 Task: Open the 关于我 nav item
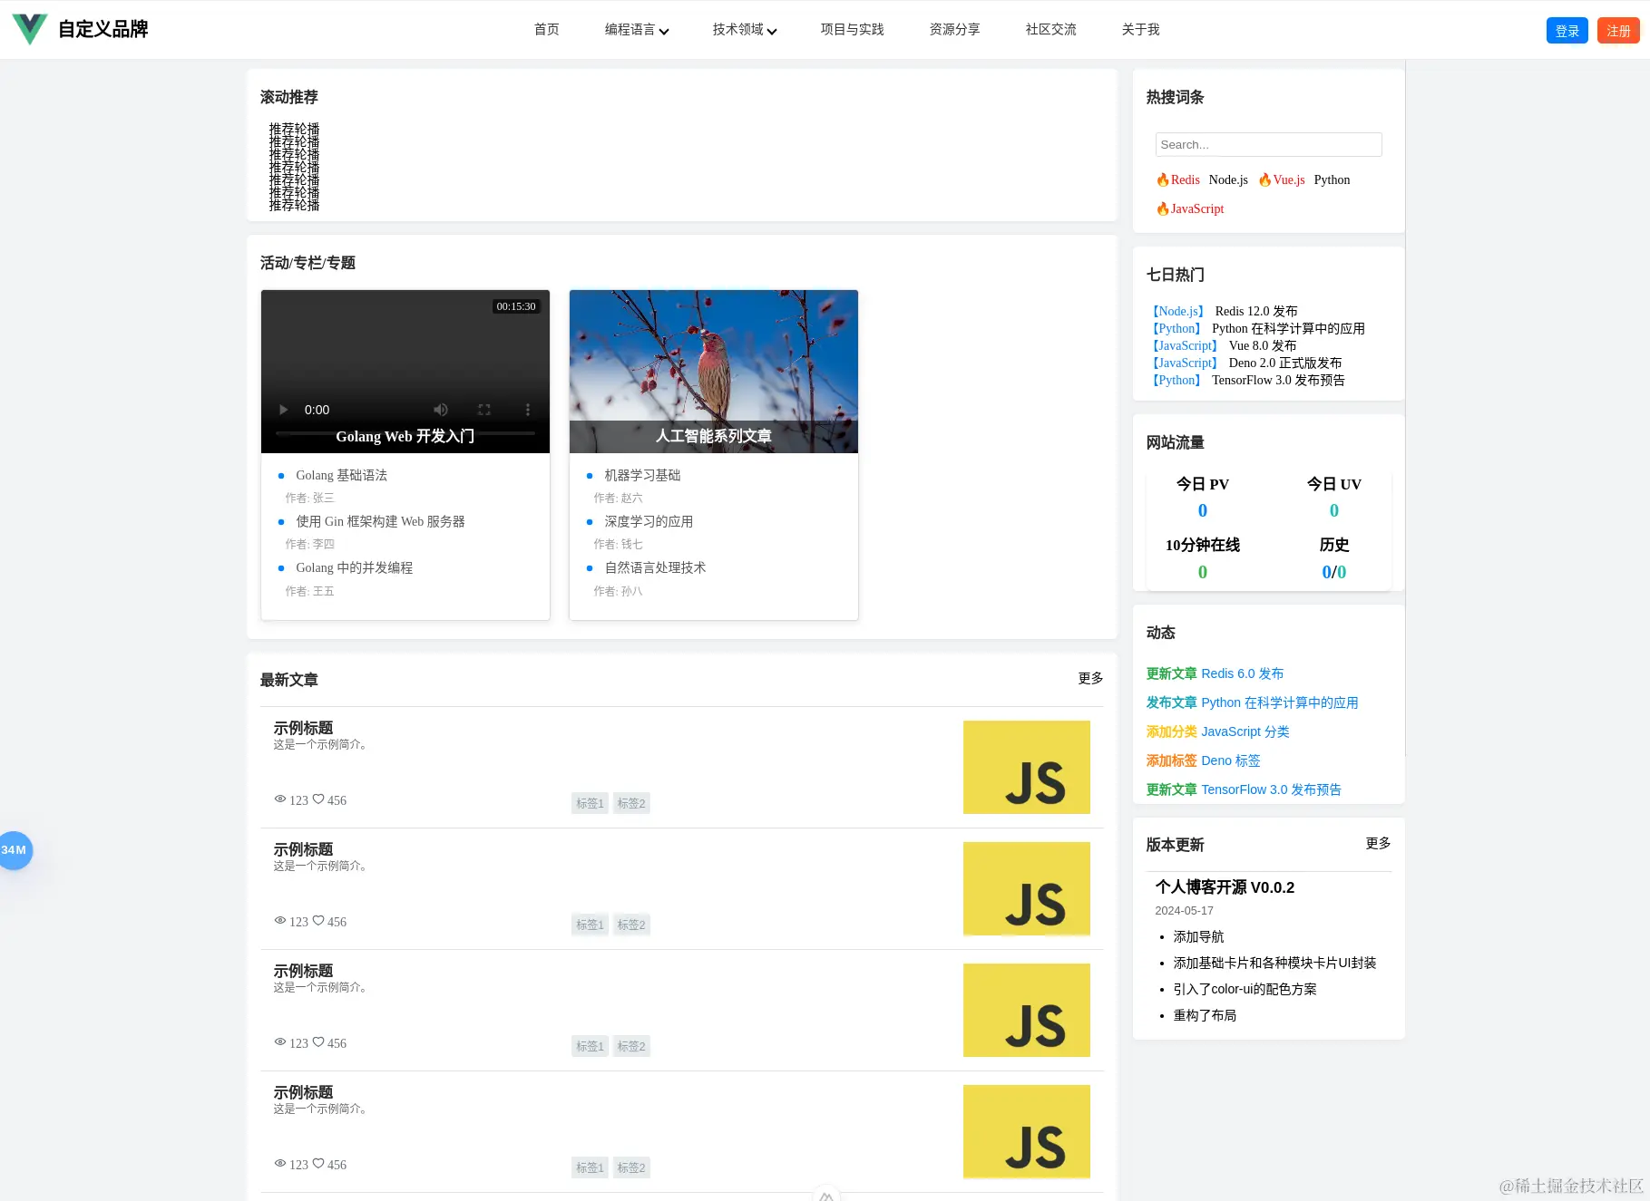click(x=1141, y=30)
